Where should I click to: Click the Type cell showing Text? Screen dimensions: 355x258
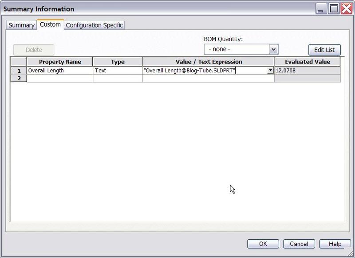tap(118, 71)
